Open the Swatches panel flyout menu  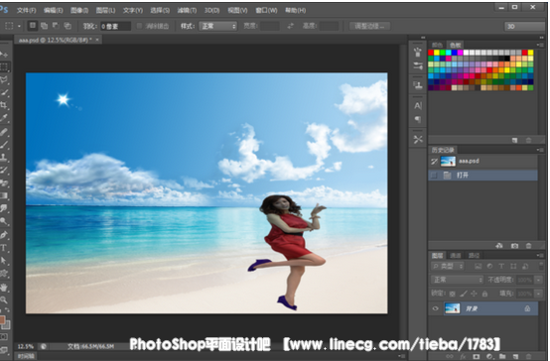539,45
